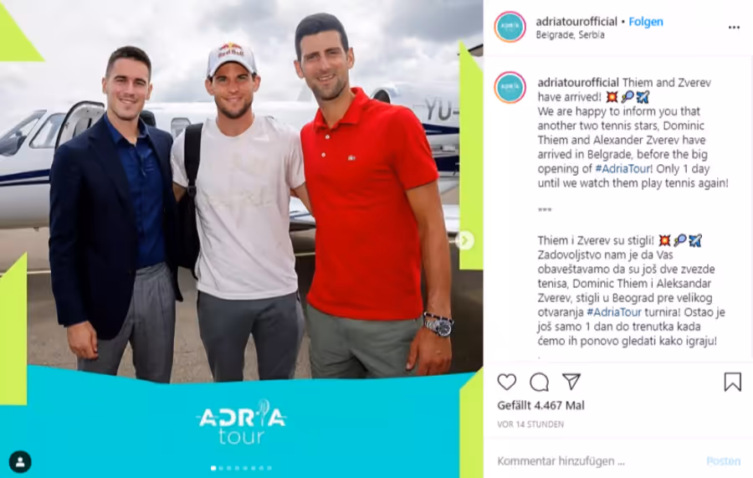
Task: Share post via paper plane icon
Action: pyautogui.click(x=571, y=382)
